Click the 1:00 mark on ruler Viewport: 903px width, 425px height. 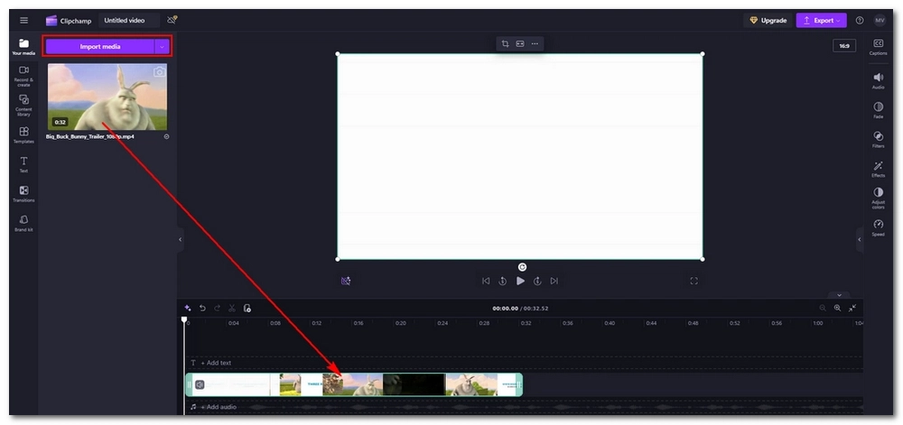tap(818, 323)
